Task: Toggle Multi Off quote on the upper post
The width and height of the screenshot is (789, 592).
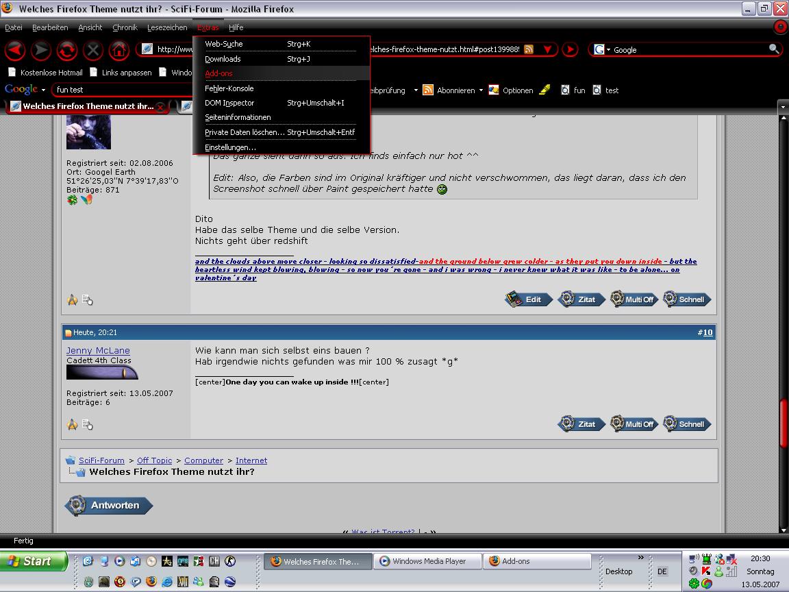Action: coord(633,299)
